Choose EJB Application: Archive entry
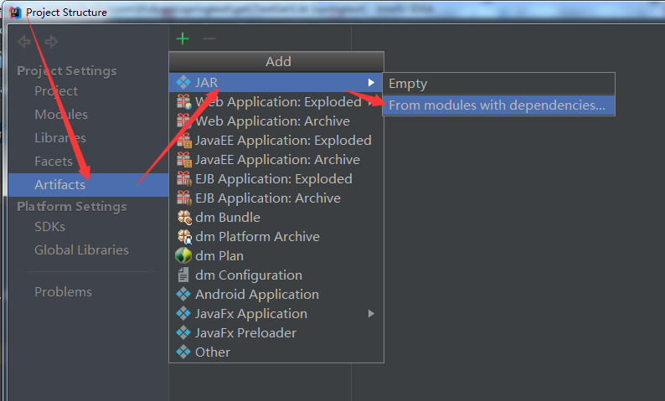 (x=276, y=198)
